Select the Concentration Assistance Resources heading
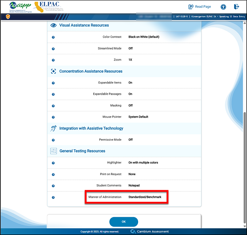The image size is (247, 235). click(x=91, y=71)
